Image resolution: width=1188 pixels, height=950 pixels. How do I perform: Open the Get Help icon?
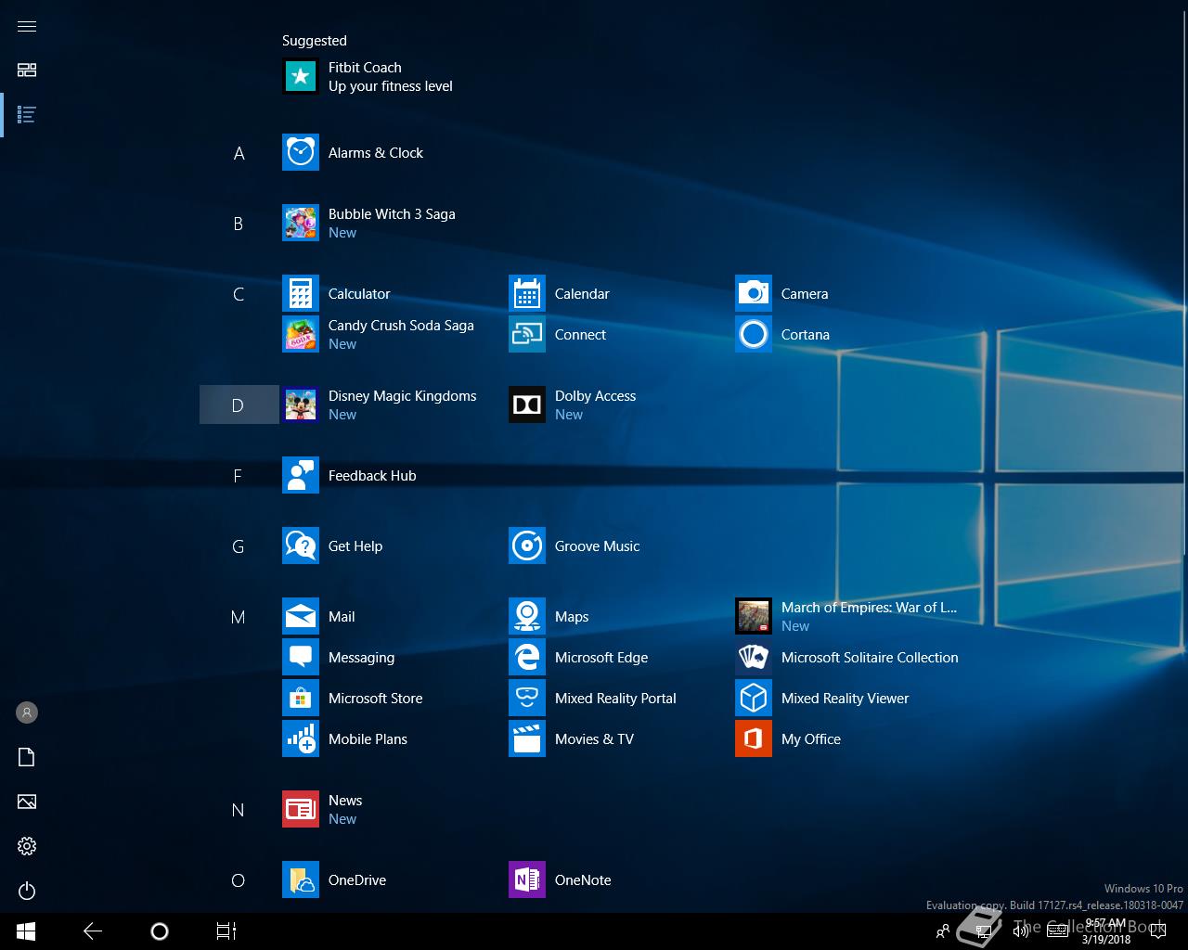(x=301, y=546)
